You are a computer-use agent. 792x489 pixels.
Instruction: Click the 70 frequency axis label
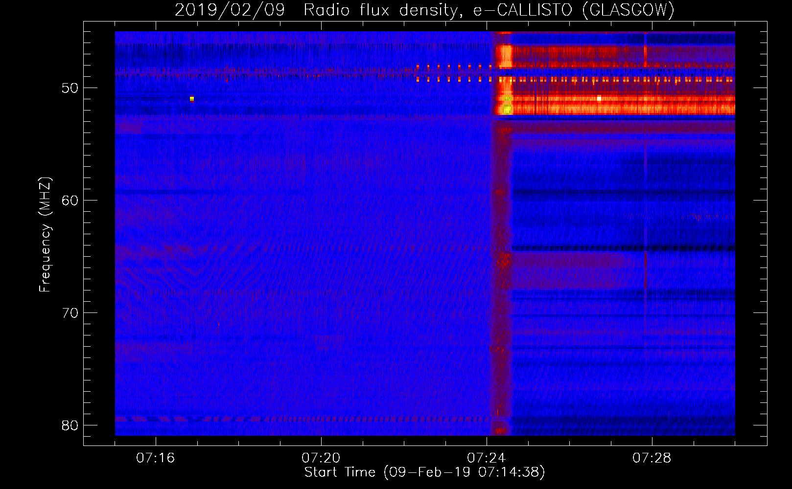[70, 313]
